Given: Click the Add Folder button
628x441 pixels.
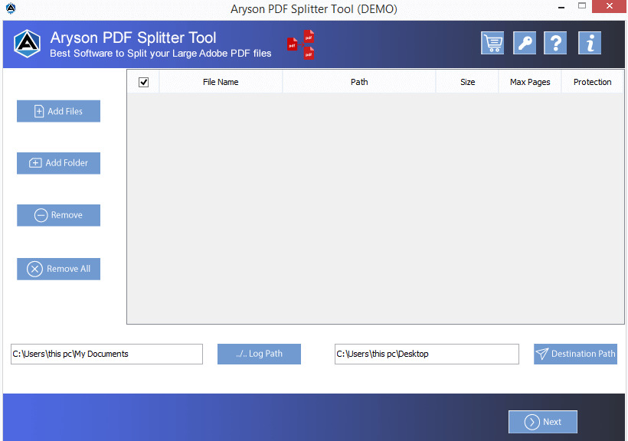Looking at the screenshot, I should click(x=58, y=163).
